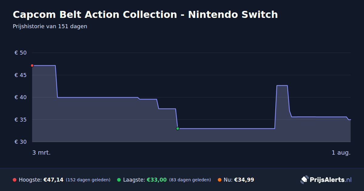Viewport: 364px width, 191px height.
Task: Click the price spike peak near €42
Action: pos(282,85)
